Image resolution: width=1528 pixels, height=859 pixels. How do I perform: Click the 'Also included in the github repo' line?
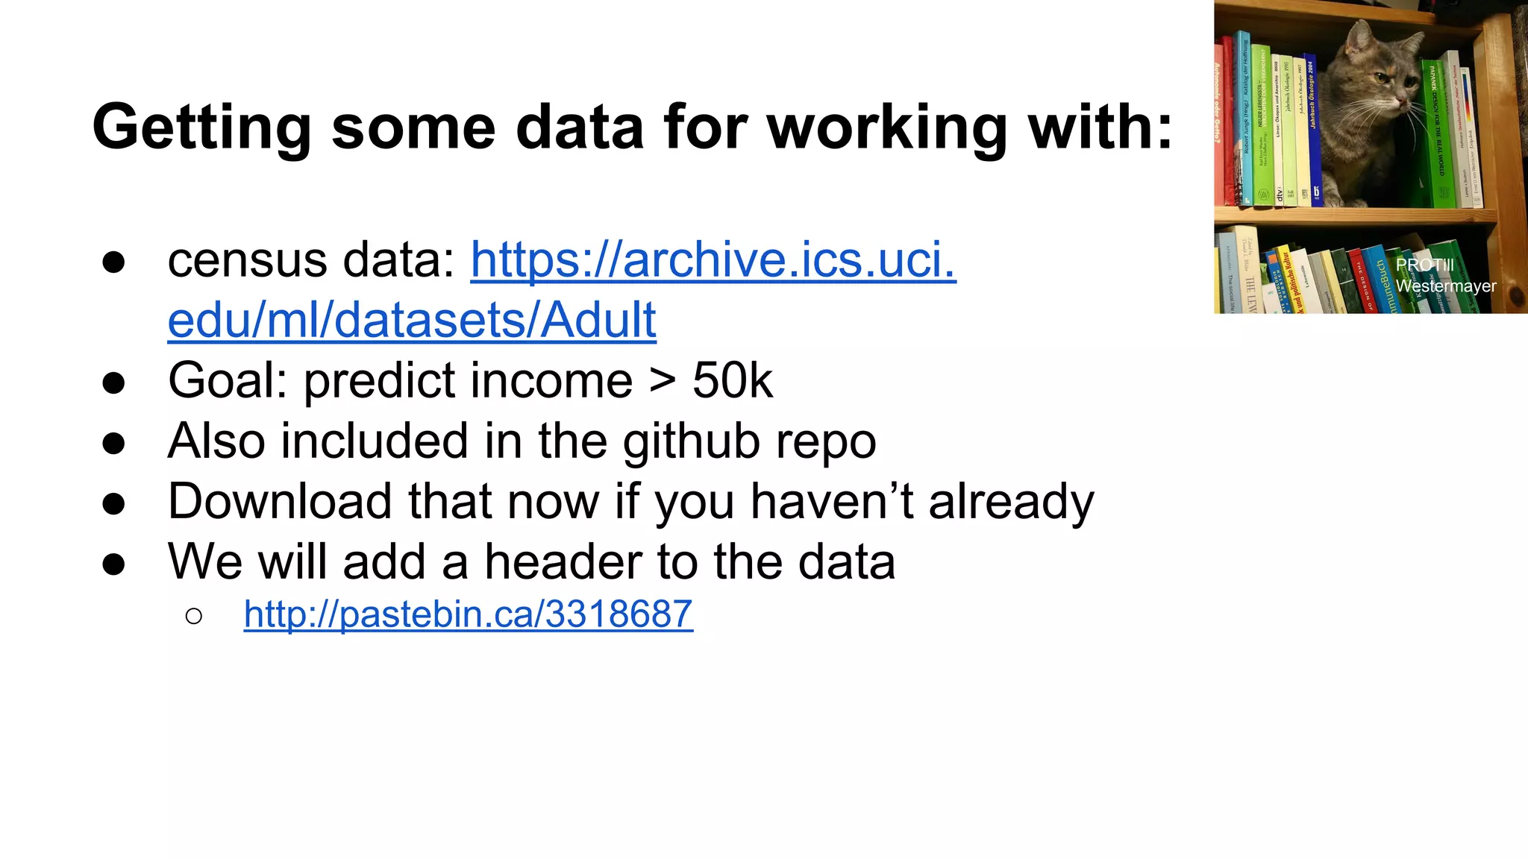pyautogui.click(x=522, y=441)
